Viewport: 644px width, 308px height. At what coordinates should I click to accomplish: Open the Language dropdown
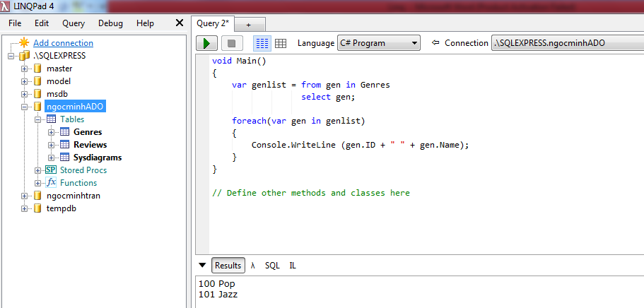coord(379,43)
